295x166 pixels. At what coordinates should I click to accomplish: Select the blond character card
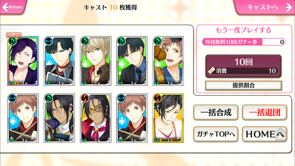click(96, 61)
